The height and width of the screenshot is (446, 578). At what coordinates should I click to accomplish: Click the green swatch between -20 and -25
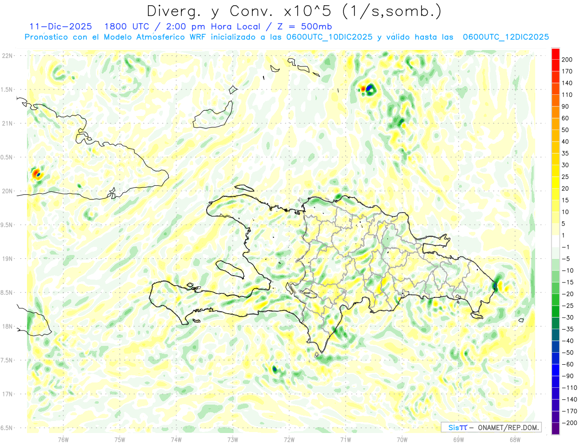coord(555,300)
